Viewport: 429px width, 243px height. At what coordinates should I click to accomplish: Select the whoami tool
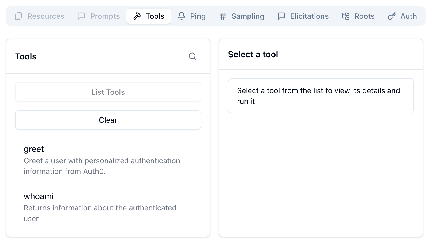point(108,207)
